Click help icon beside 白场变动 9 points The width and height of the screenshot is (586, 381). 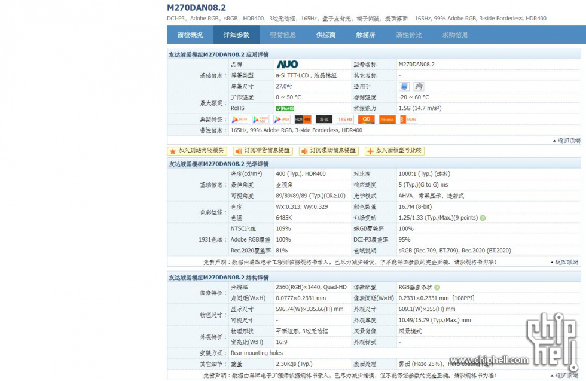tap(483, 218)
